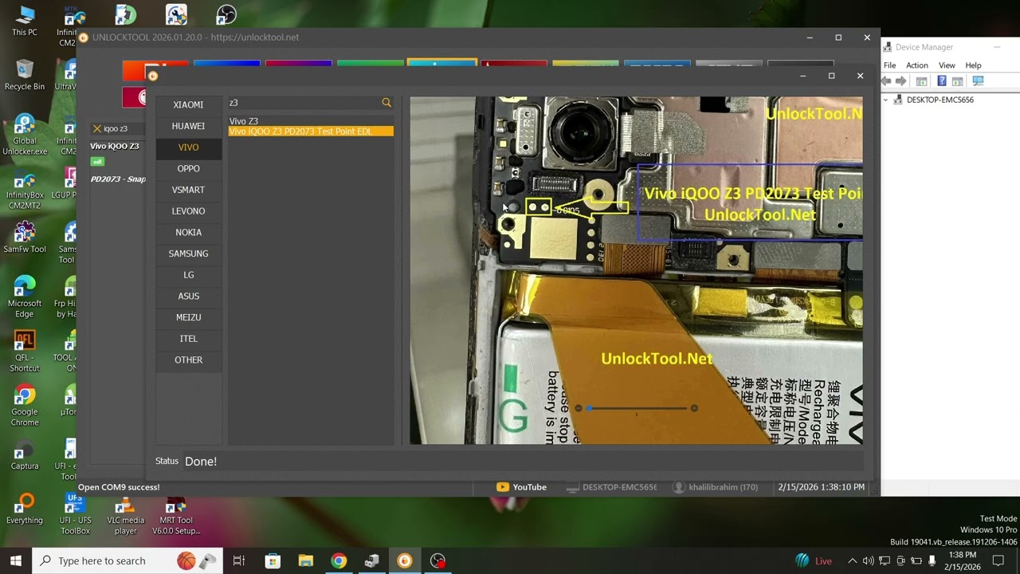Open Microsoft Edge desktop shortcut
Screen dimensions: 1020x574
click(x=25, y=297)
